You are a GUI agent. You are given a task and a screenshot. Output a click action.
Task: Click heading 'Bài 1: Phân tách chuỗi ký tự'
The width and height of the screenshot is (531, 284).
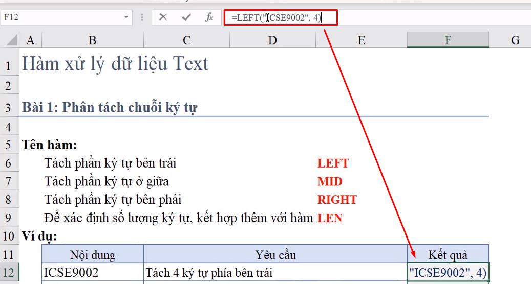110,107
